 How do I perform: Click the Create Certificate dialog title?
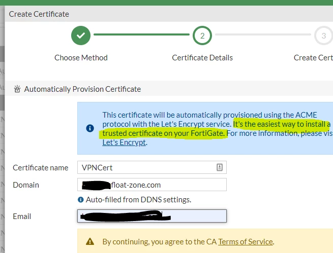click(x=39, y=14)
